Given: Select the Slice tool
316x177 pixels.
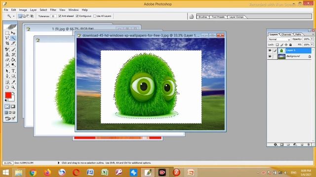Looking at the screenshot, I should (13, 43).
